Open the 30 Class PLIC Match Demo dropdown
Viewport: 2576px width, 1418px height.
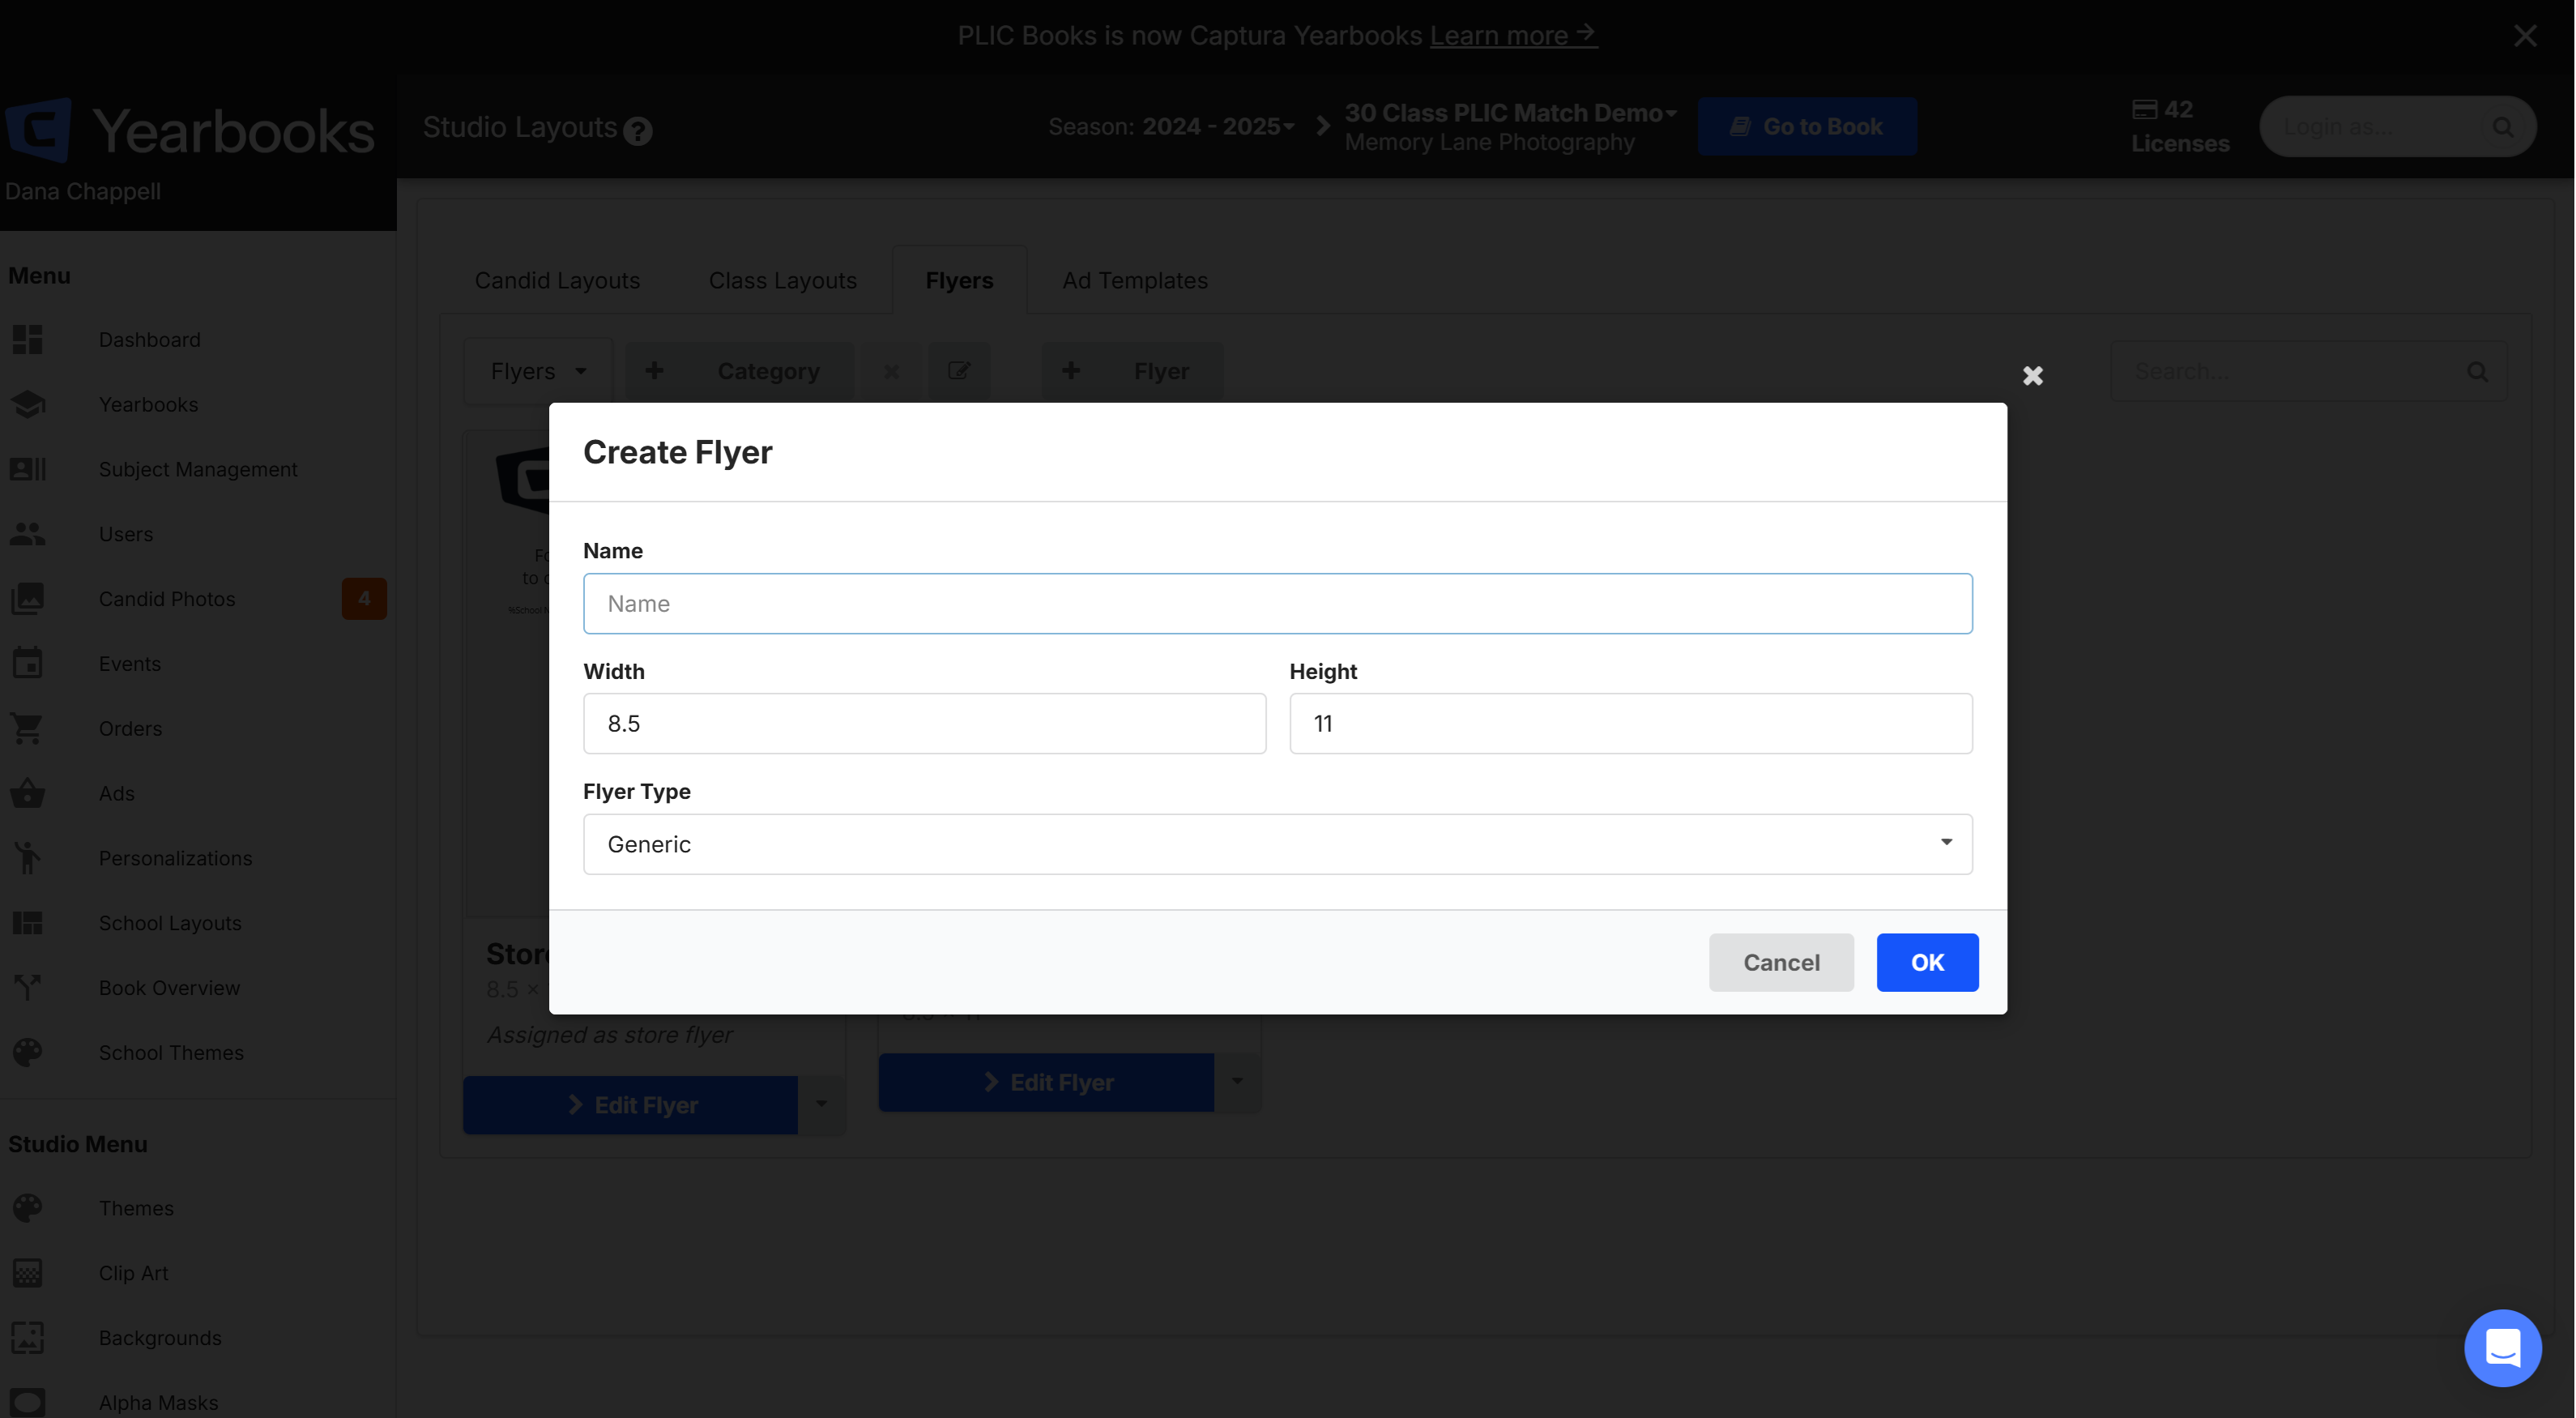[x=1510, y=113]
